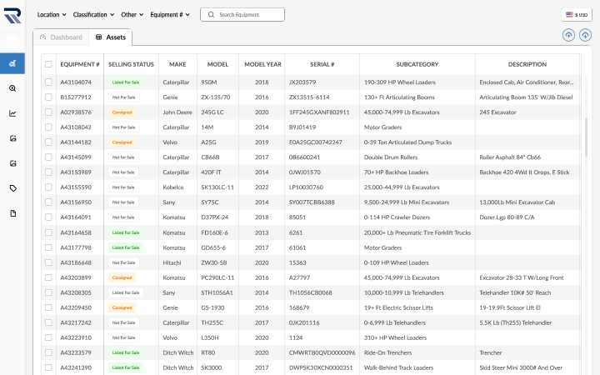600x375 pixels.
Task: Click the Hitachi make cell
Action: coord(172,262)
